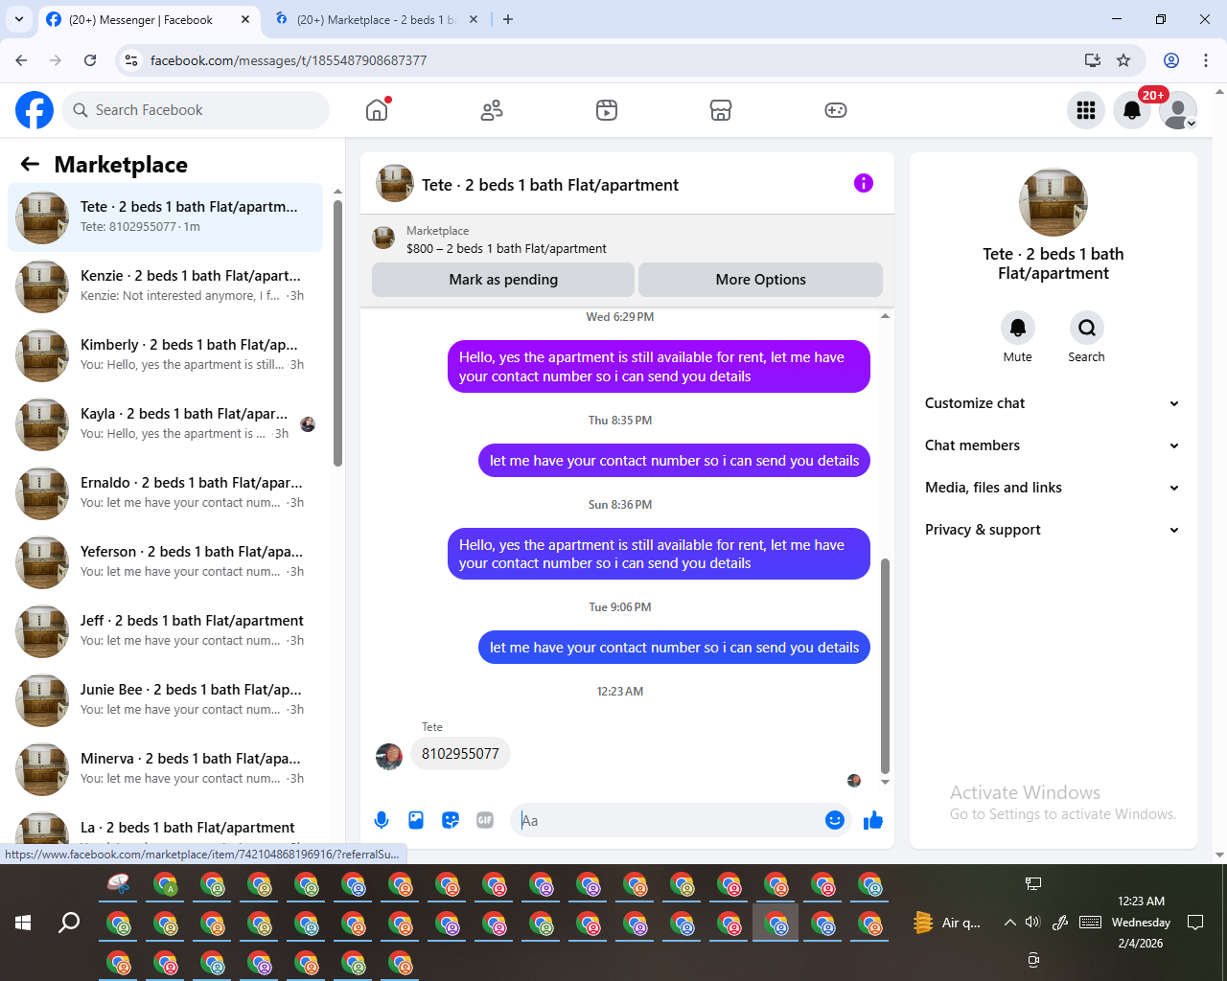
Task: Open the volume icon in system tray
Action: pos(1032,923)
